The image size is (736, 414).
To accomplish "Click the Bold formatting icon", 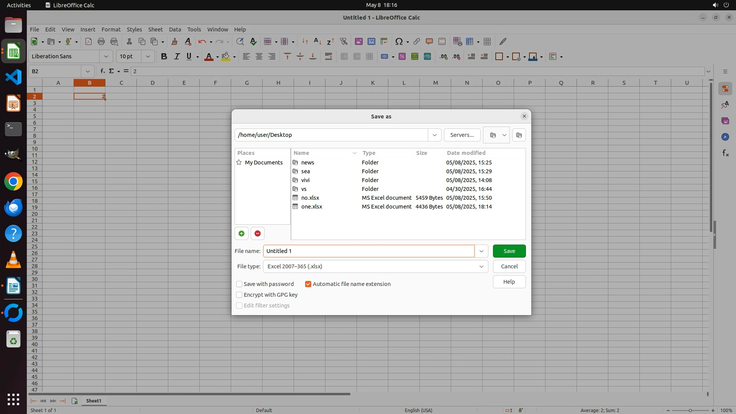I will point(164,57).
